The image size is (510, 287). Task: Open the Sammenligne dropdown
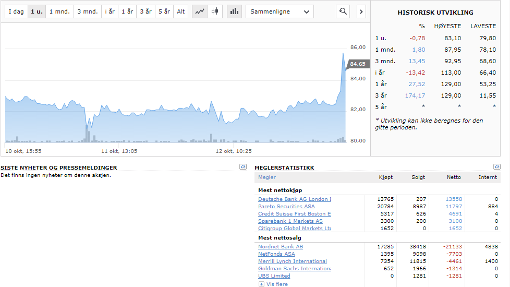[x=279, y=11]
